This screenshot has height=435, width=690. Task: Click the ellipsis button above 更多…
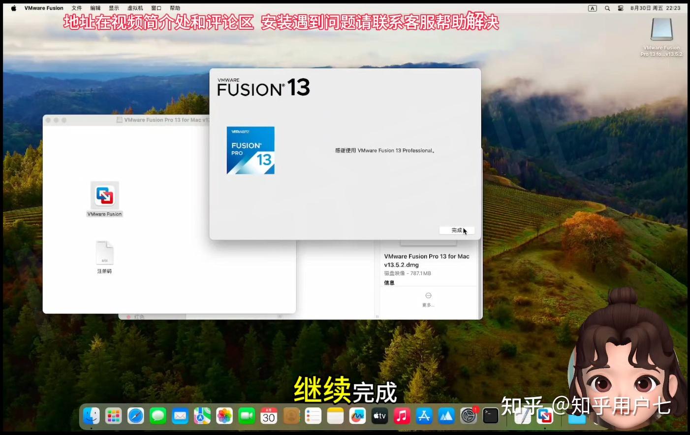tap(428, 295)
